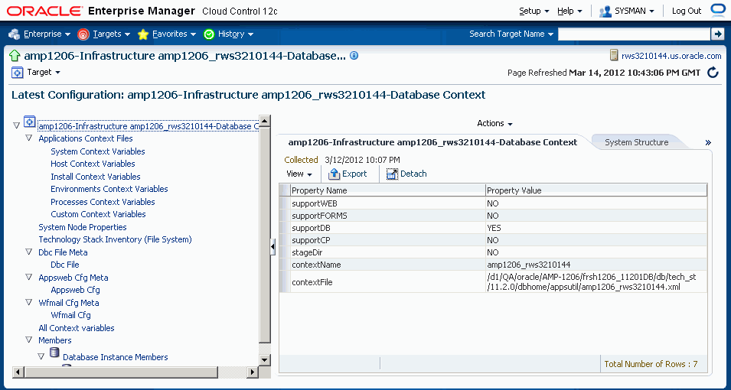The image size is (731, 390).
Task: Click the Target menu target icon
Action: (x=17, y=73)
